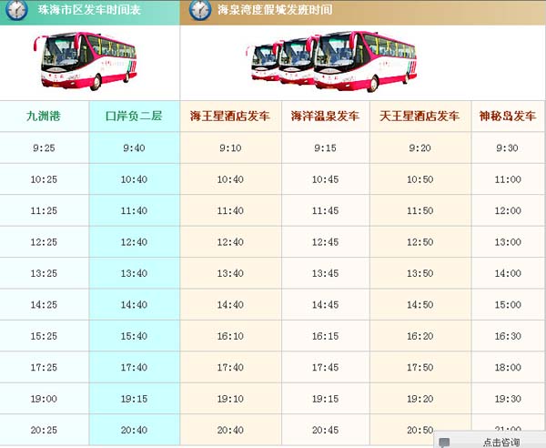Select the 19:00 departure under 九洲港
546x448 pixels.
(44, 399)
